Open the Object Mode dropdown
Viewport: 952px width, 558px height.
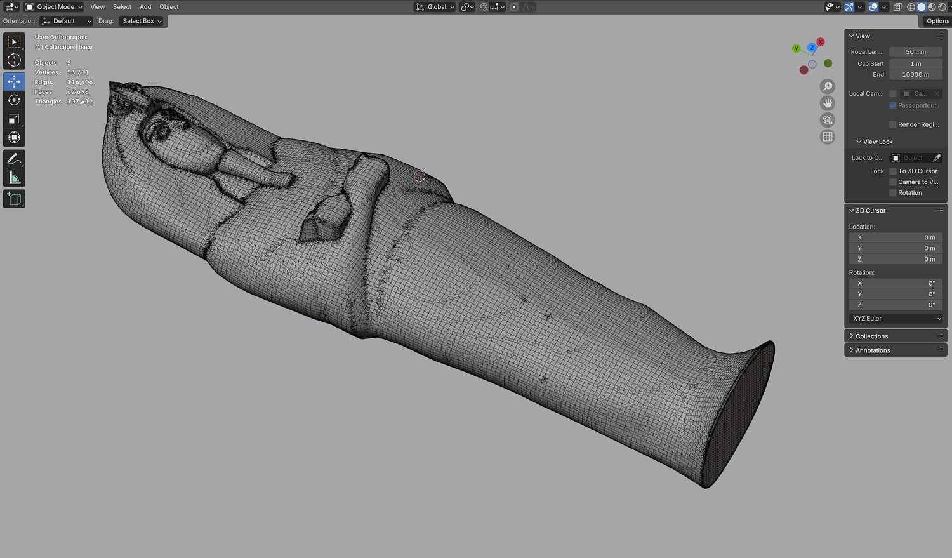[x=54, y=7]
